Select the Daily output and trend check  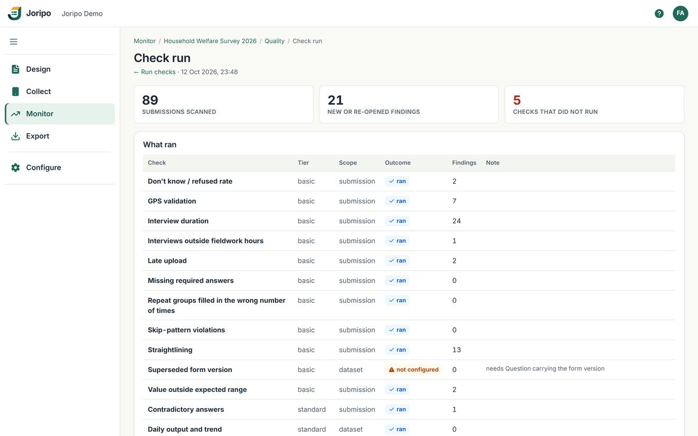185,429
